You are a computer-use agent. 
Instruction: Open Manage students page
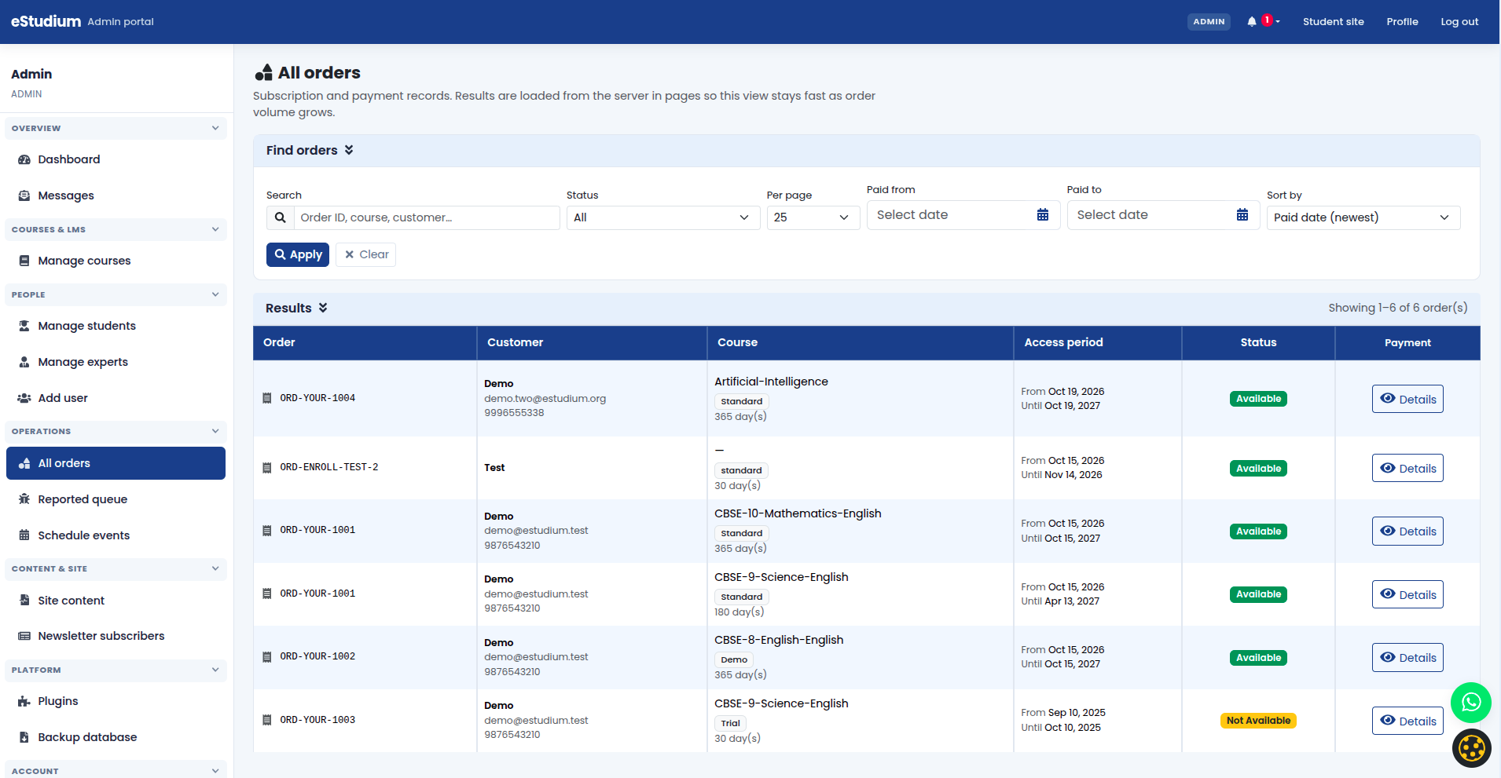tap(116, 326)
